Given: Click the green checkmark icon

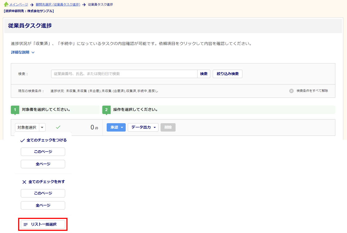Looking at the screenshot, I should pyautogui.click(x=58, y=127).
